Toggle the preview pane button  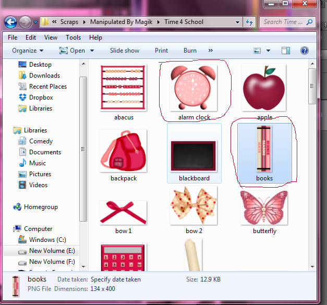(x=285, y=51)
